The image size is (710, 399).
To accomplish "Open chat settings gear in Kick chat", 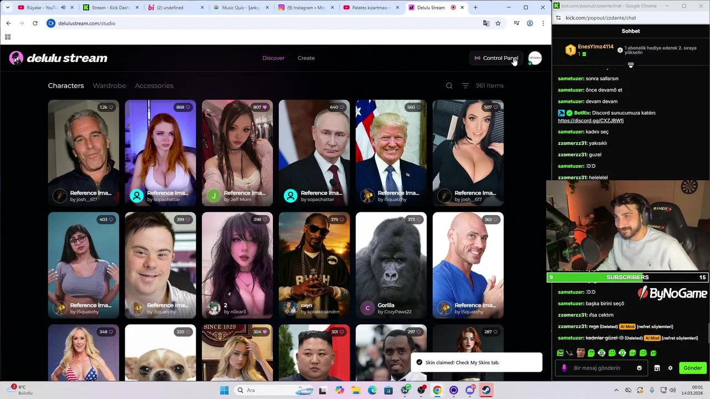I will click(x=670, y=368).
